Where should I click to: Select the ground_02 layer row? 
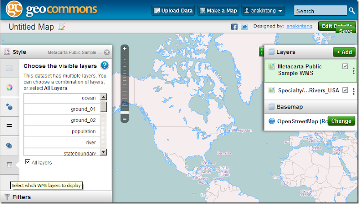click(x=62, y=120)
